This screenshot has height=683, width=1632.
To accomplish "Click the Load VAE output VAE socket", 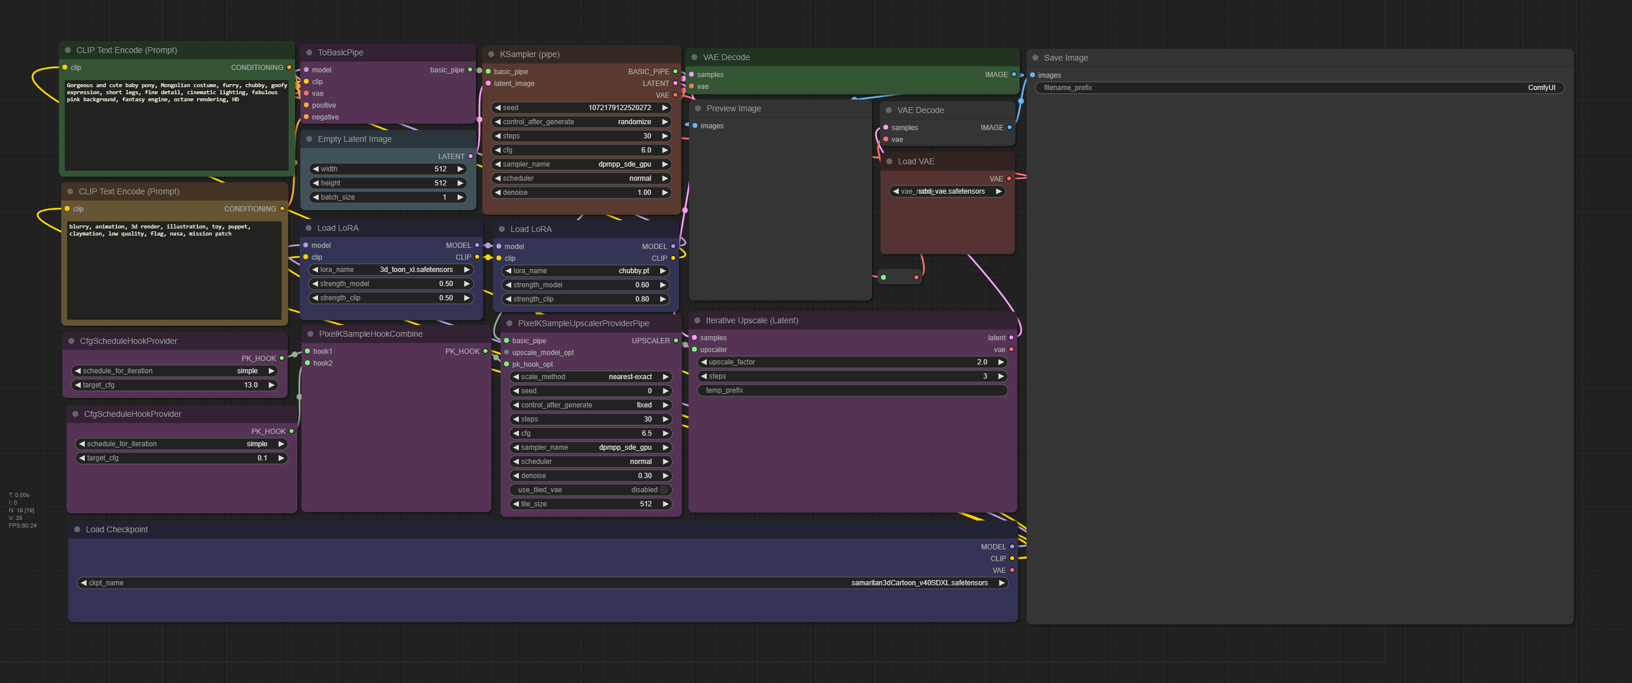I will coord(1009,178).
